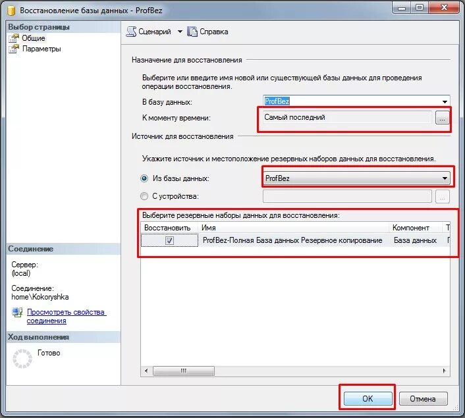The height and width of the screenshot is (418, 465).
Task: Open the Справка help text button
Action: tap(213, 32)
